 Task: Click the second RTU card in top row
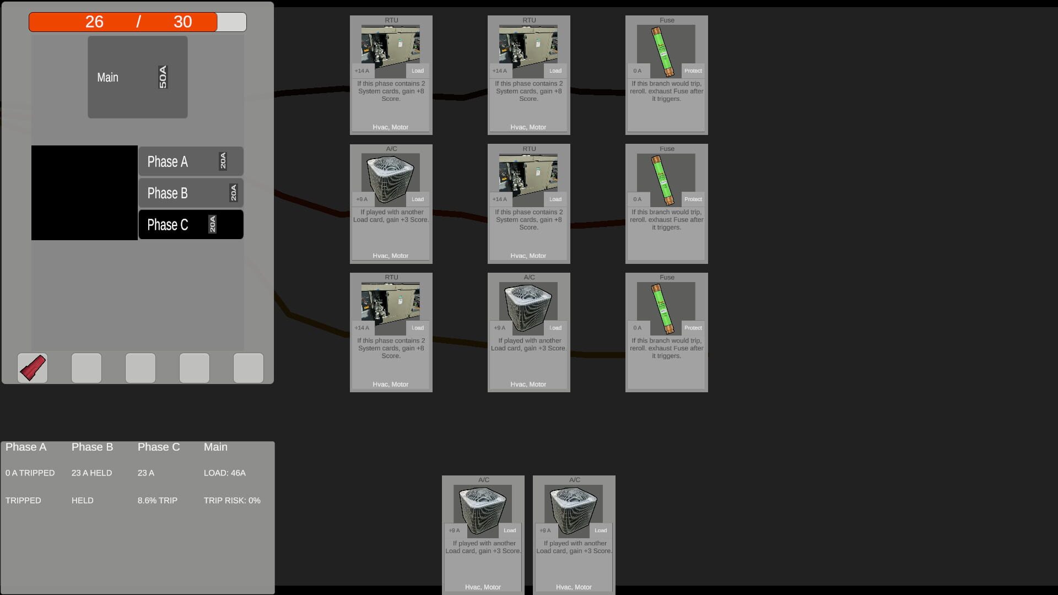click(x=529, y=75)
